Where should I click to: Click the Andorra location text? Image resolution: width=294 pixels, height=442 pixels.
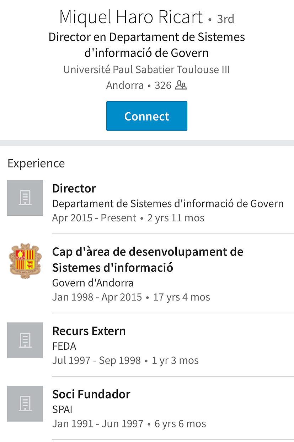125,86
